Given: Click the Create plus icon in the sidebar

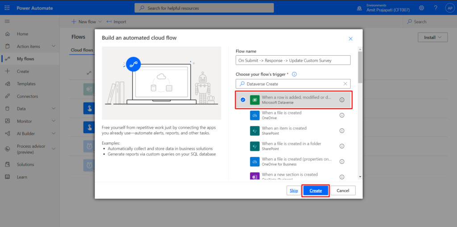Looking at the screenshot, I should coord(8,72).
